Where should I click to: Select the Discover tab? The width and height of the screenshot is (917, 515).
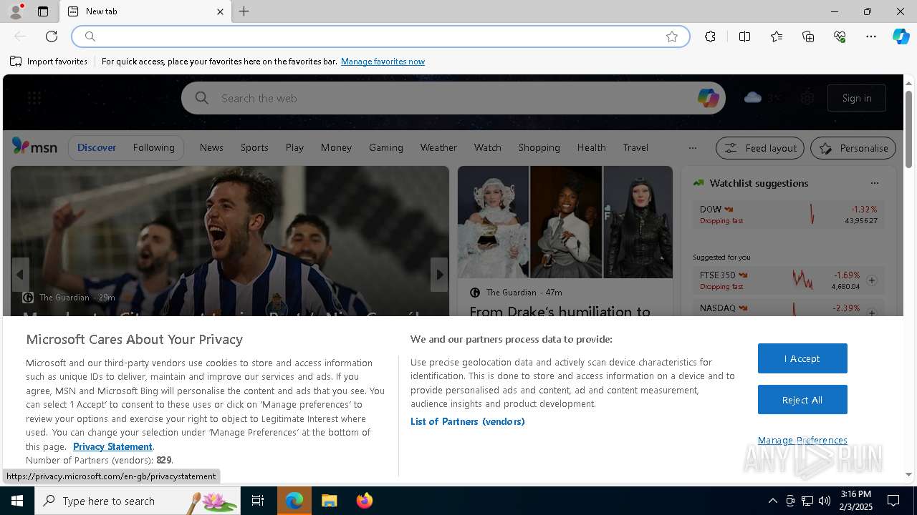coord(97,147)
